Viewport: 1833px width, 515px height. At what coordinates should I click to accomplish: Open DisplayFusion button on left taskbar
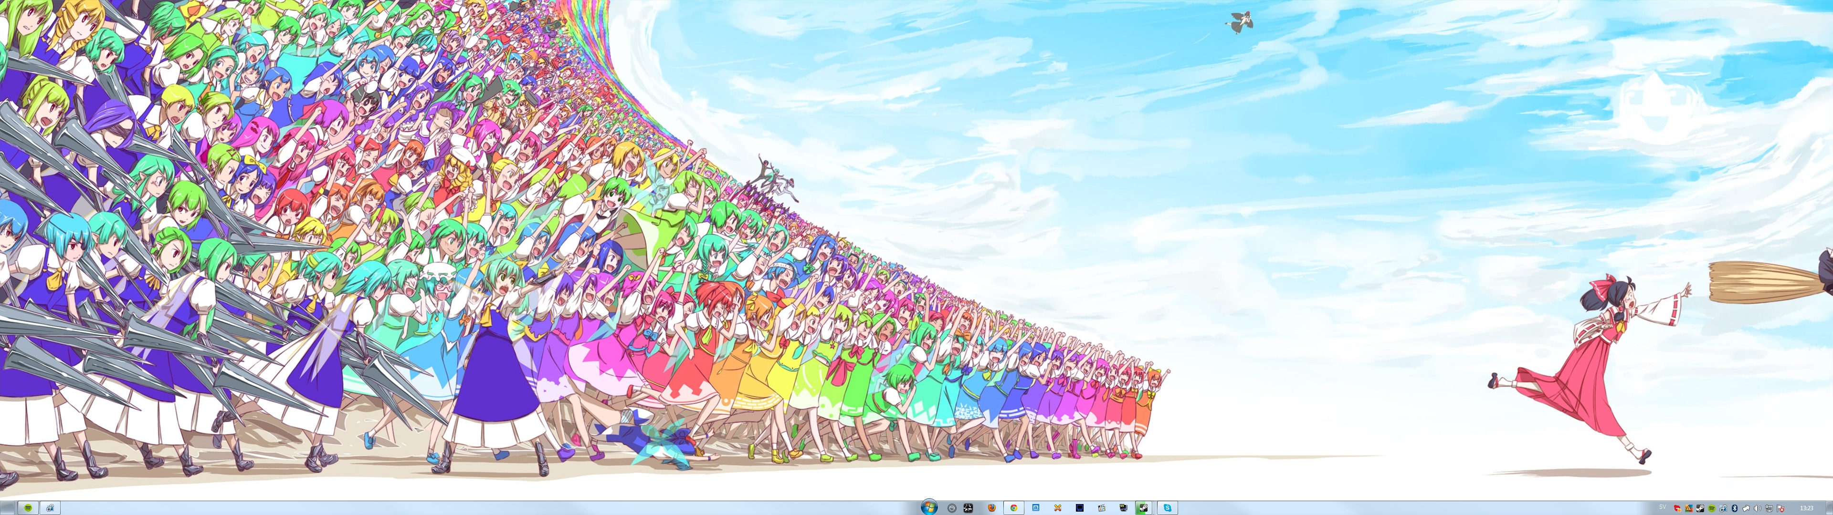[x=50, y=508]
